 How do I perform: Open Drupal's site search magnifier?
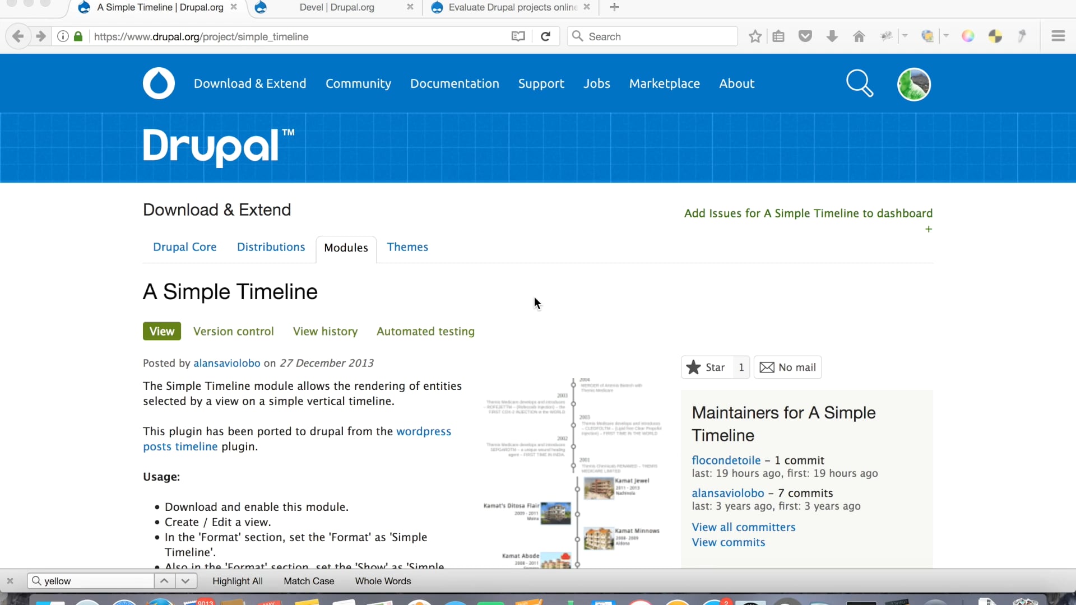tap(859, 83)
